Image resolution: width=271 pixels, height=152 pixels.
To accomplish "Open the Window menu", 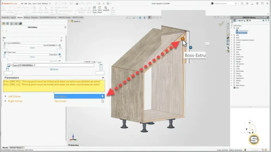I will (x=45, y=4).
